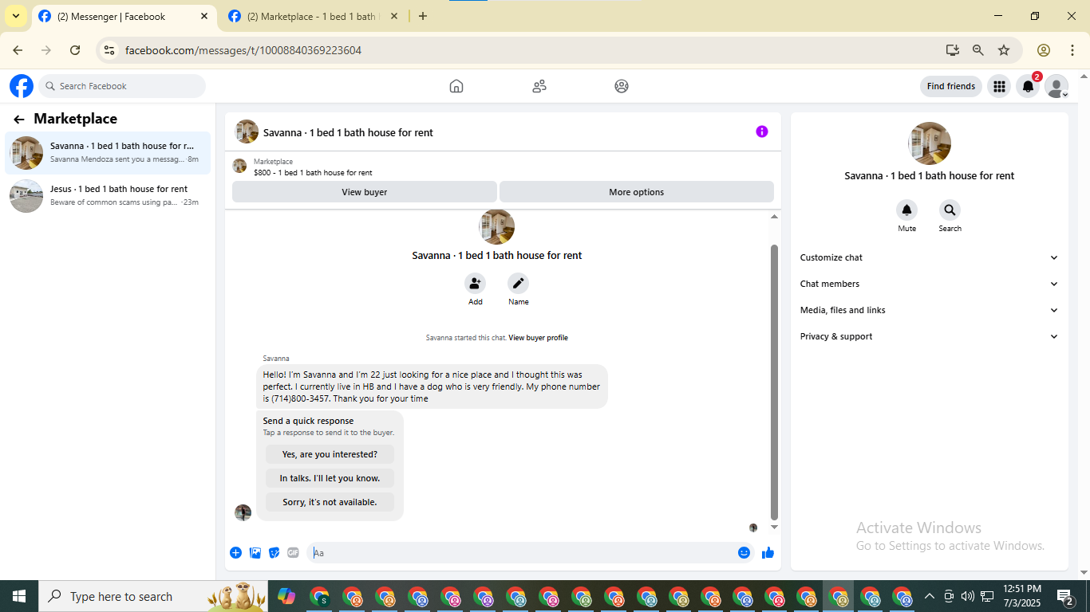Image resolution: width=1090 pixels, height=612 pixels.
Task: Click the install app icon in address bar
Action: 953,50
